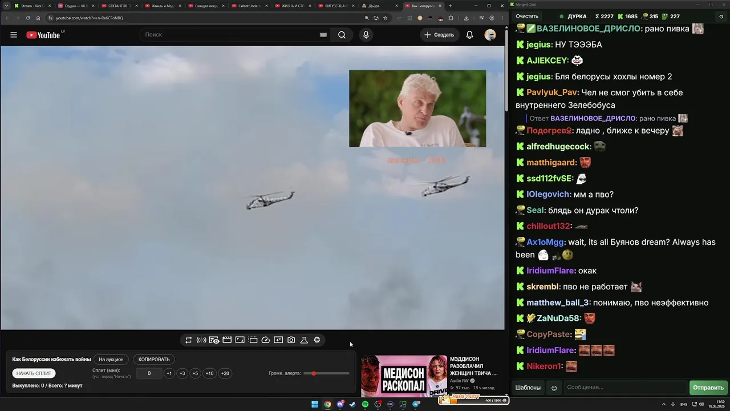Viewport: 730px width, 411px height.
Task: Open the browser downloads icon
Action: tap(466, 18)
